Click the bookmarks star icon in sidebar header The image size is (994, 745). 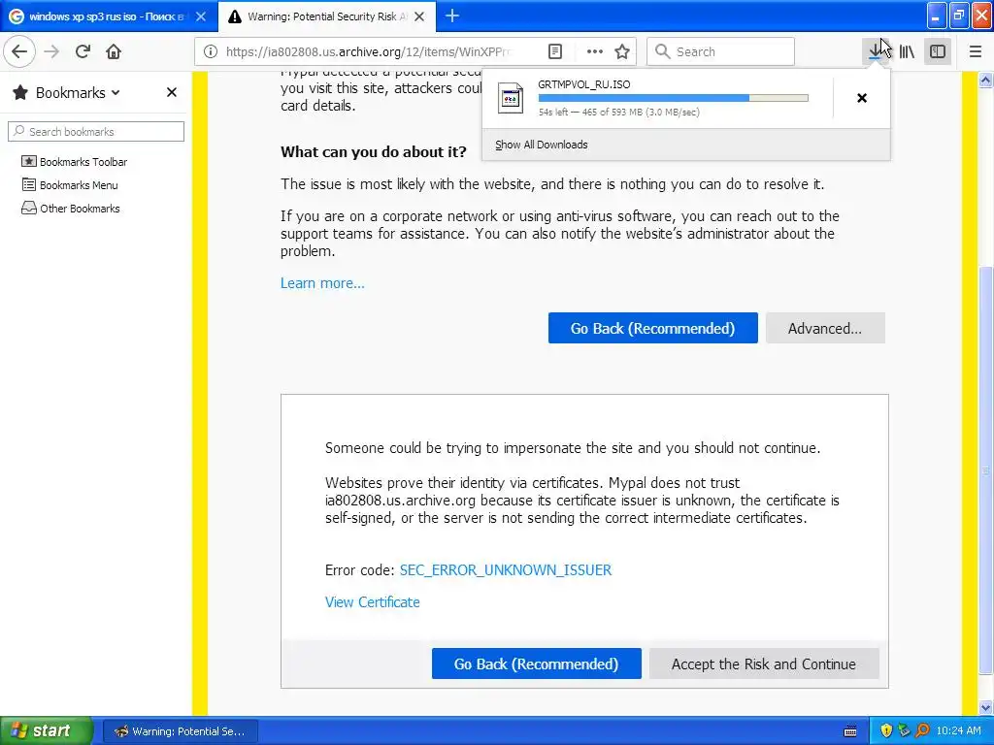click(x=20, y=92)
